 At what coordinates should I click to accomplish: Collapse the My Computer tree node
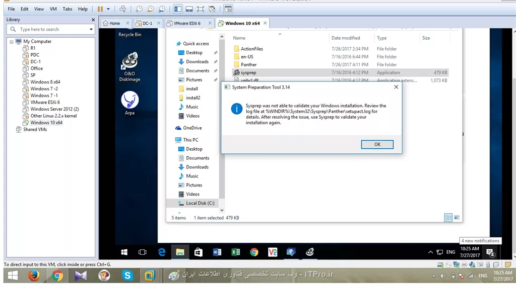[12, 42]
